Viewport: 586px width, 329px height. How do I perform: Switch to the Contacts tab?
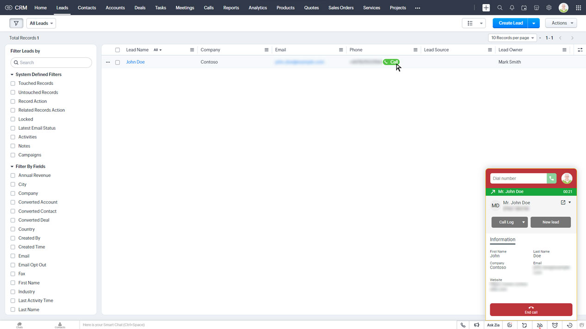87,8
